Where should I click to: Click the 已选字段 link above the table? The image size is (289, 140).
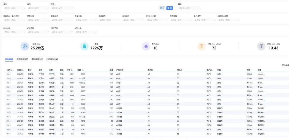[x=286, y=65]
